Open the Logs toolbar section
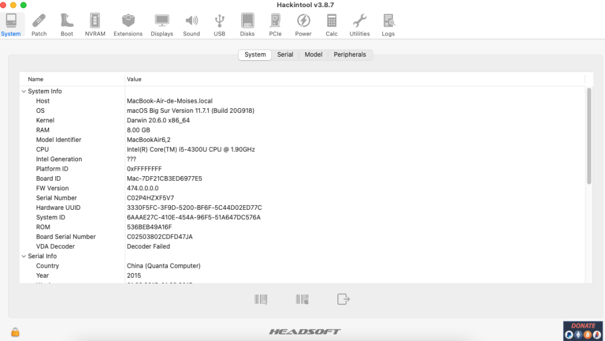The height and width of the screenshot is (341, 605). [388, 25]
